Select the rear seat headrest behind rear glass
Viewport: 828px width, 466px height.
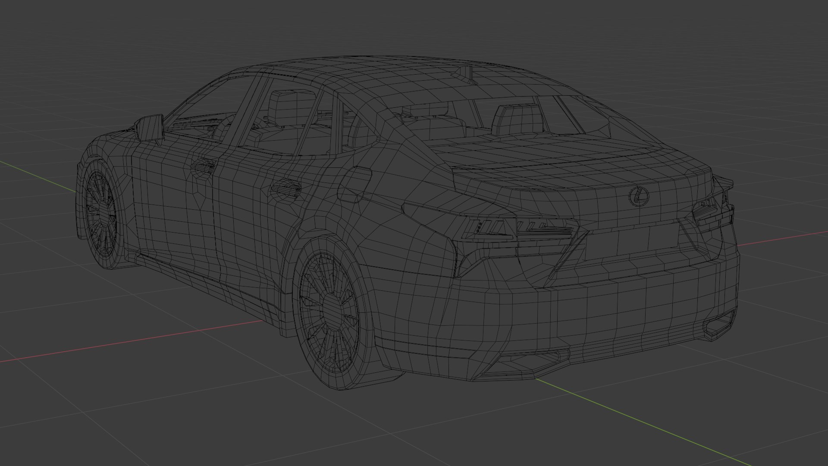[x=517, y=120]
